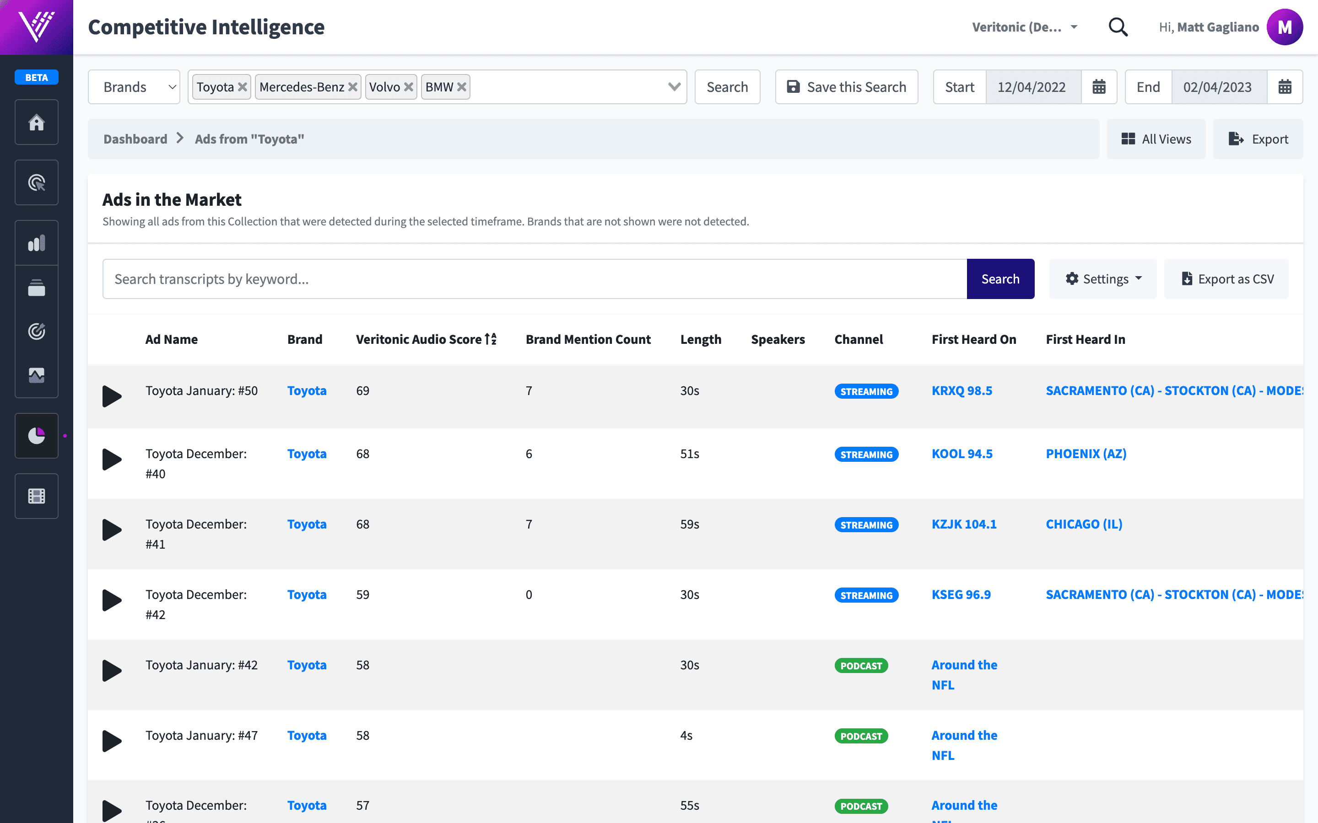
Task: Open the target checkmark icon in sidebar
Action: pos(37,331)
